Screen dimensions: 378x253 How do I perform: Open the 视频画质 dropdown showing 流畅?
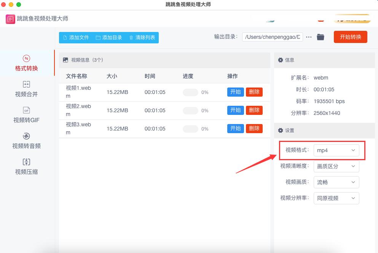coord(336,182)
